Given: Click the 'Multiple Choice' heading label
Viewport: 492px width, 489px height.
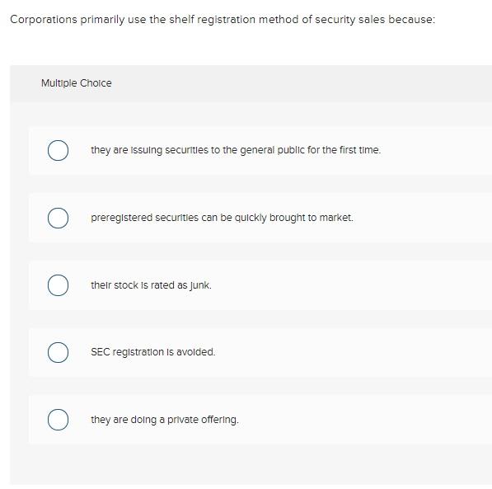Looking at the screenshot, I should pos(77,83).
